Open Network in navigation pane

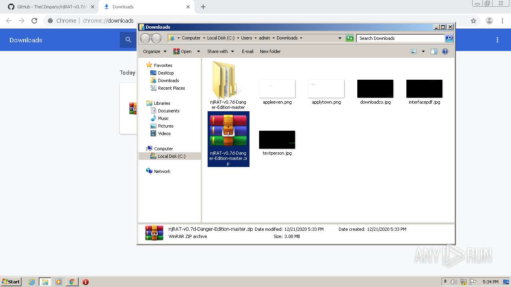tap(158, 171)
